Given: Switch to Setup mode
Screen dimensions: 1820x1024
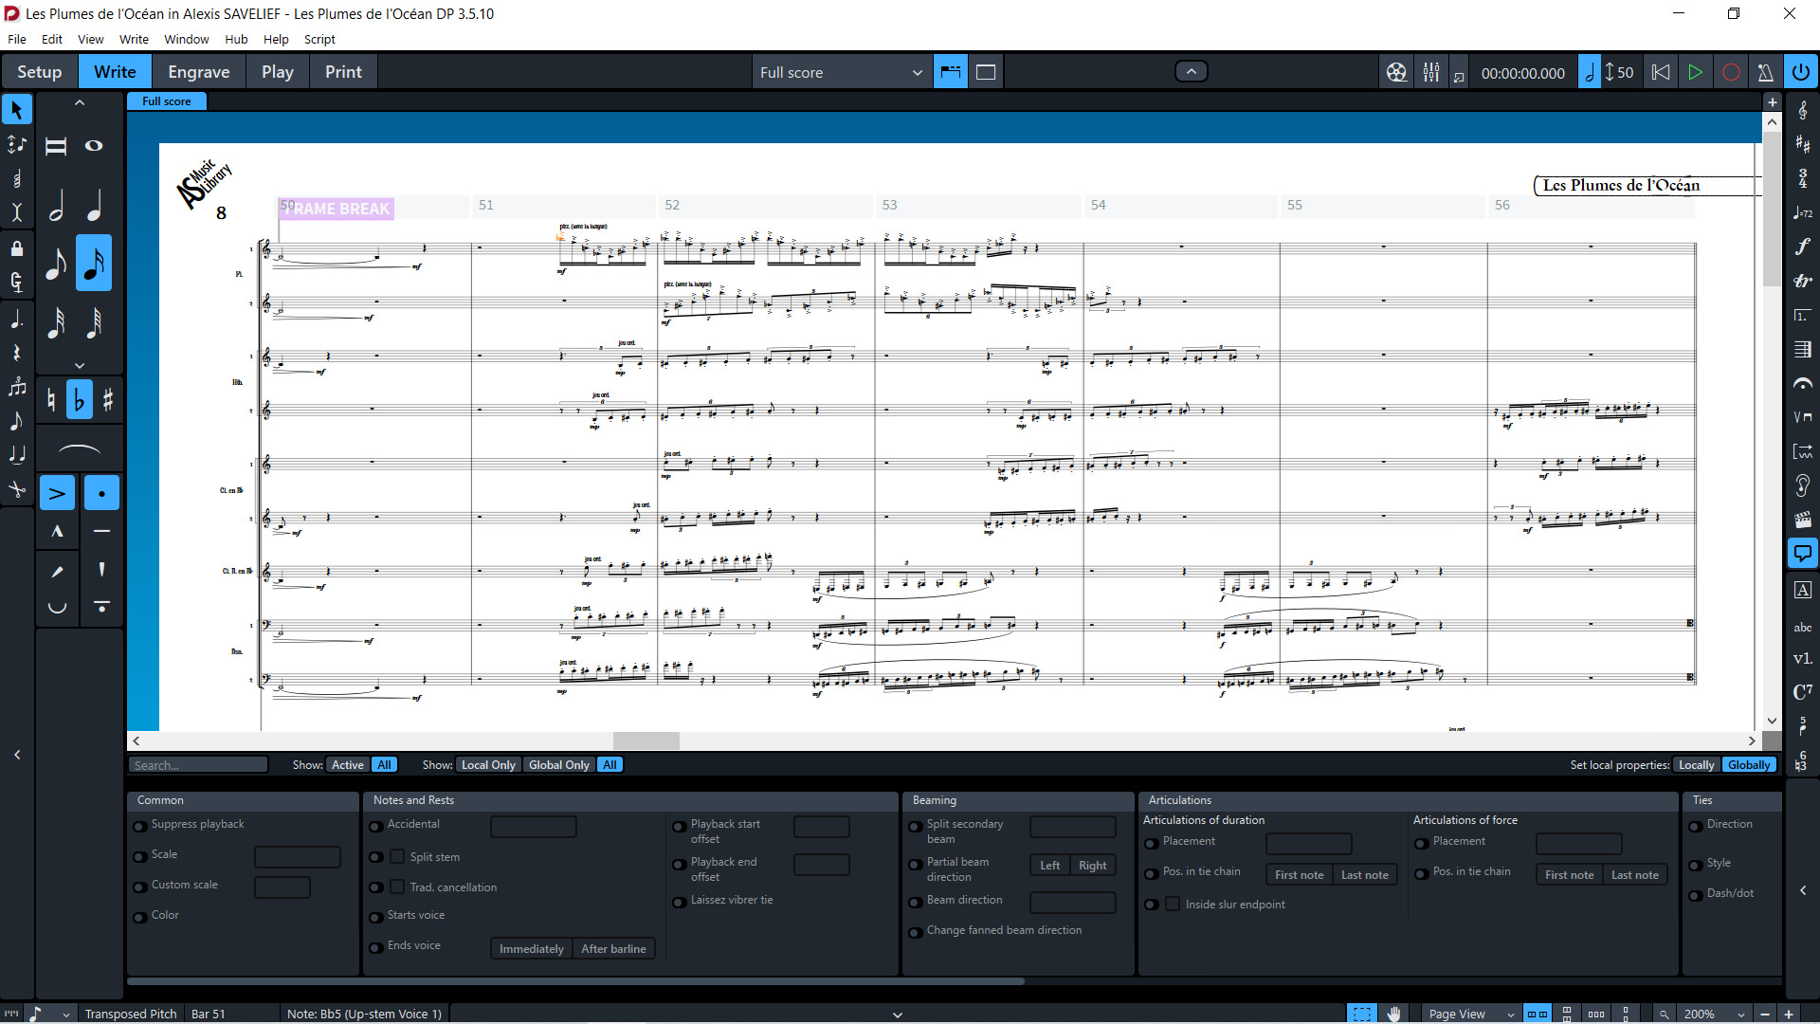Looking at the screenshot, I should tap(40, 72).
